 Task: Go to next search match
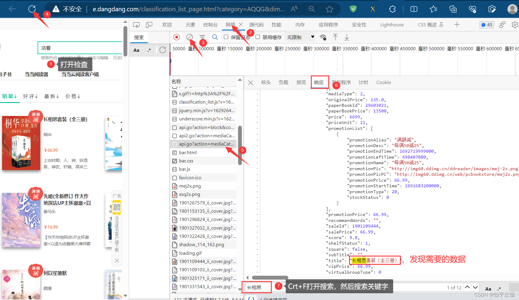point(475,287)
